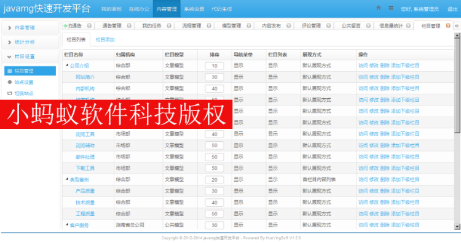461x243 pixels.
Task: Click 添加下级栏目 in the 技术质量 row
Action: [x=405, y=202]
